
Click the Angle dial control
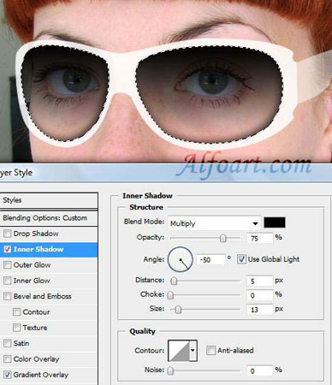click(181, 259)
